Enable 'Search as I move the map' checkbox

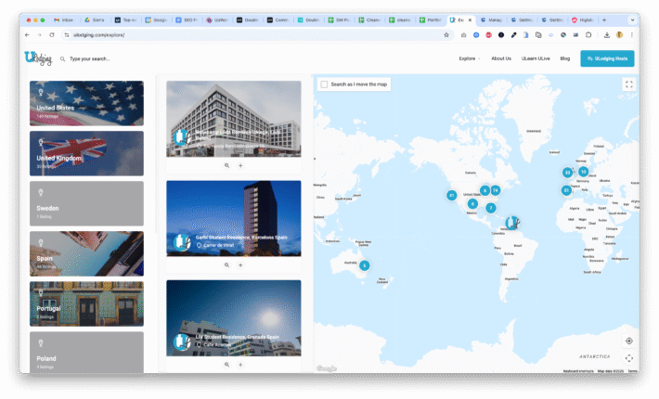pos(324,84)
